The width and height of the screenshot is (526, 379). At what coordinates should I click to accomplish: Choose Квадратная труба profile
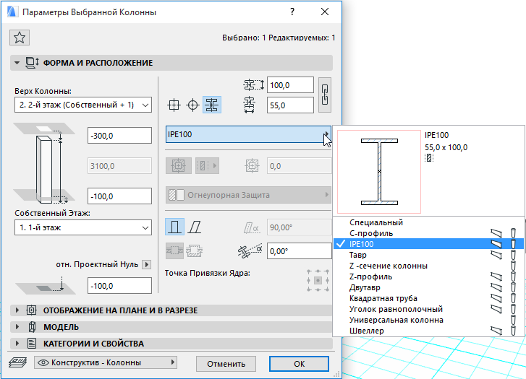428,298
